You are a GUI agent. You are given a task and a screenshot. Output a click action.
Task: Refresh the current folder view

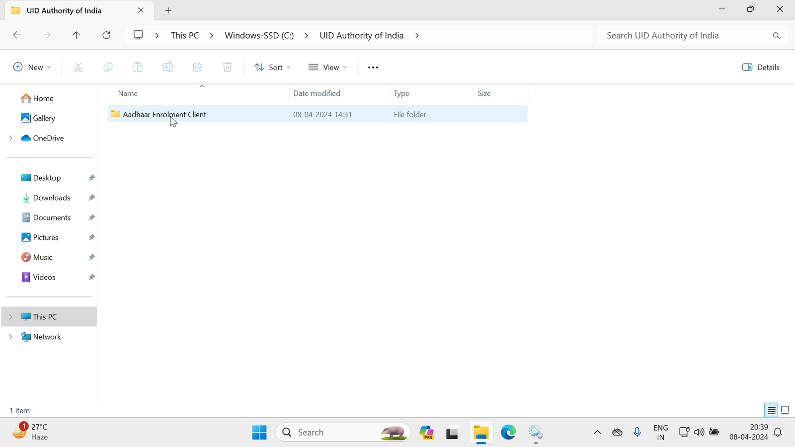click(x=106, y=35)
